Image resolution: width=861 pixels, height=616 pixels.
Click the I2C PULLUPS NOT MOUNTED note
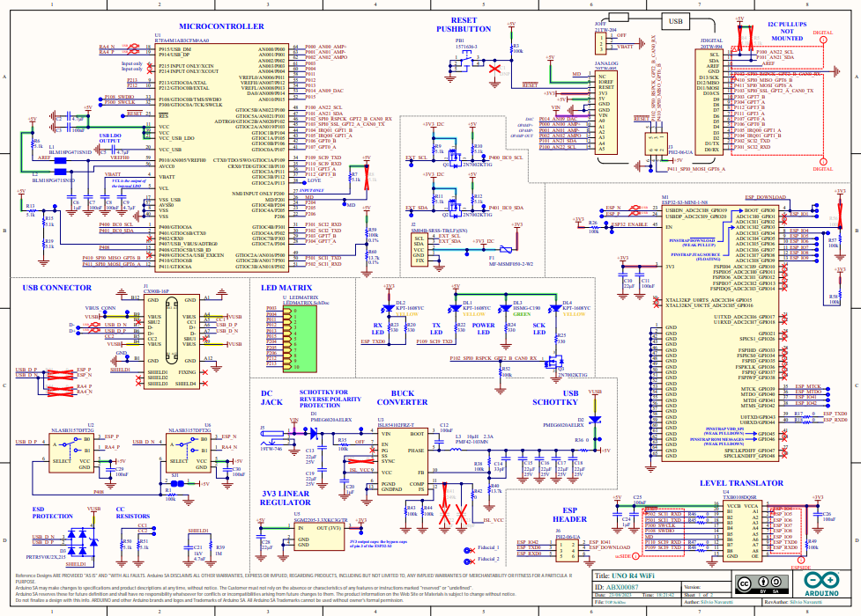coord(787,32)
